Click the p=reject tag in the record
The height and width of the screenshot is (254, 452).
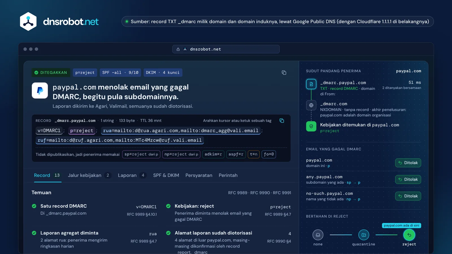[x=82, y=131]
